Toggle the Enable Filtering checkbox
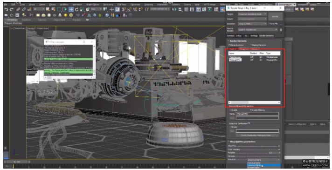 pyautogui.click(x=251, y=110)
